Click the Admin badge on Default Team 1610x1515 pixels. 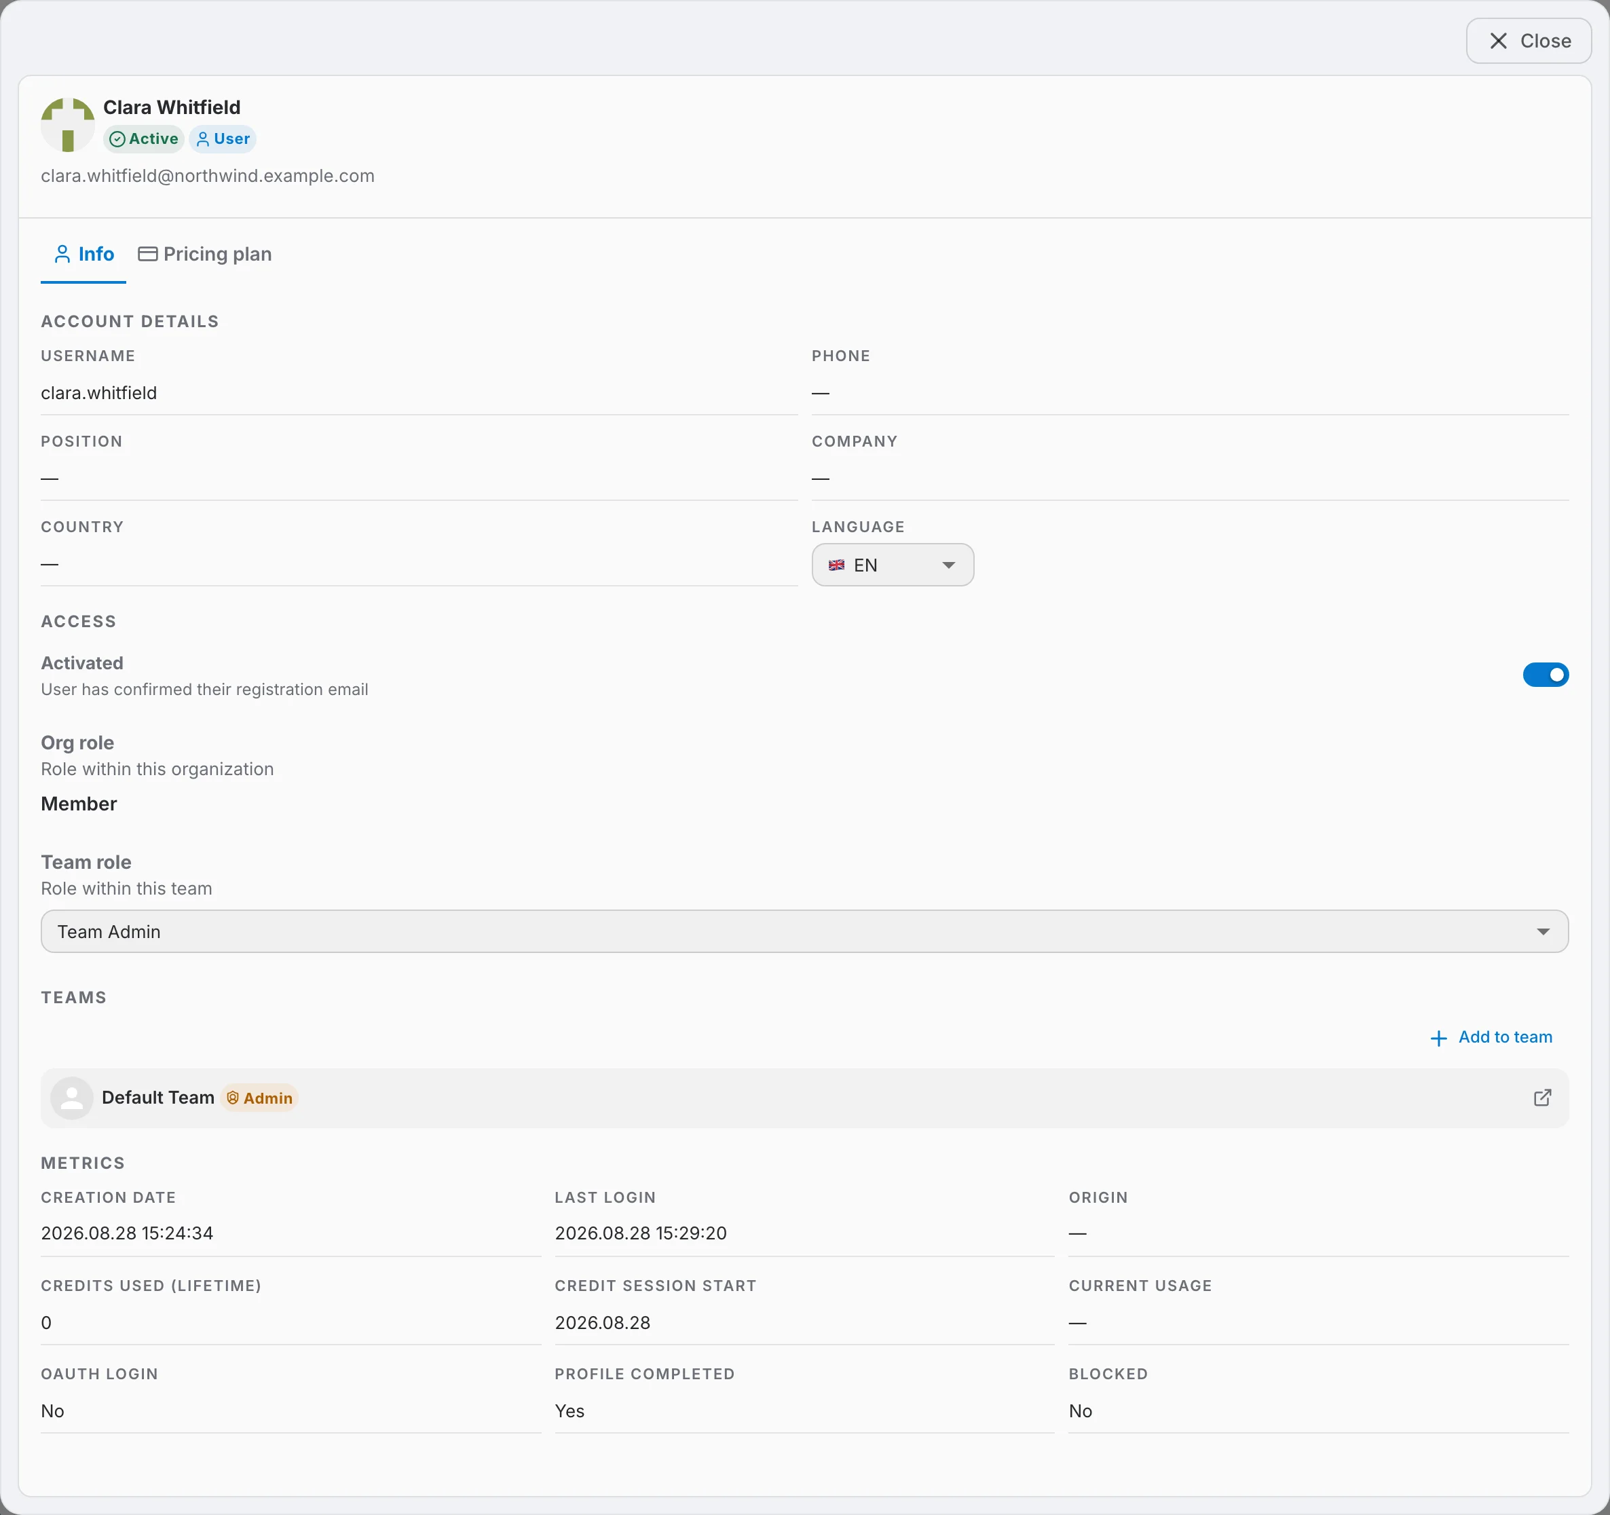pyautogui.click(x=259, y=1098)
